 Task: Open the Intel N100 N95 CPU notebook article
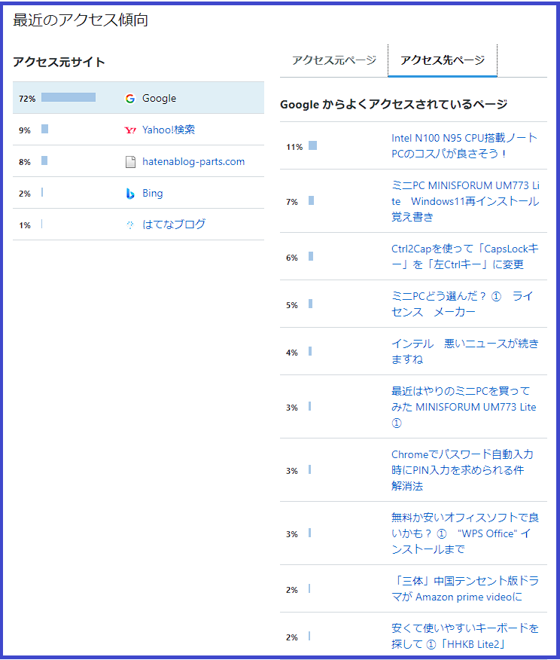point(464,145)
